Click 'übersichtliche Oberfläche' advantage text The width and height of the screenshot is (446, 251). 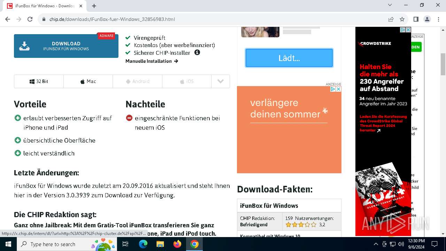tap(59, 140)
